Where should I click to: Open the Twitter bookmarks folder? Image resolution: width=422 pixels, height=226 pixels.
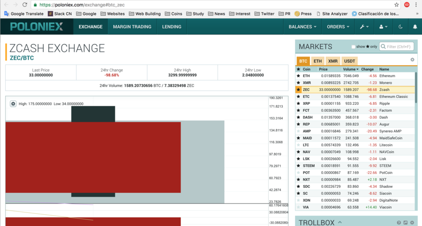(264, 14)
